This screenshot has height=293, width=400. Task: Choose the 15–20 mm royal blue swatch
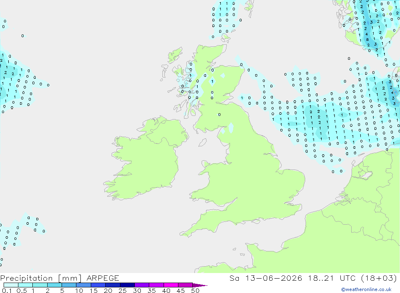tap(98, 285)
